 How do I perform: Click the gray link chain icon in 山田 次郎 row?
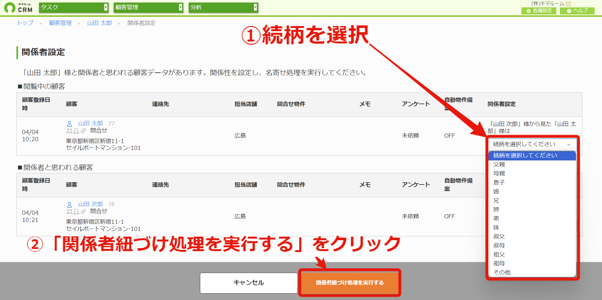pyautogui.click(x=83, y=211)
